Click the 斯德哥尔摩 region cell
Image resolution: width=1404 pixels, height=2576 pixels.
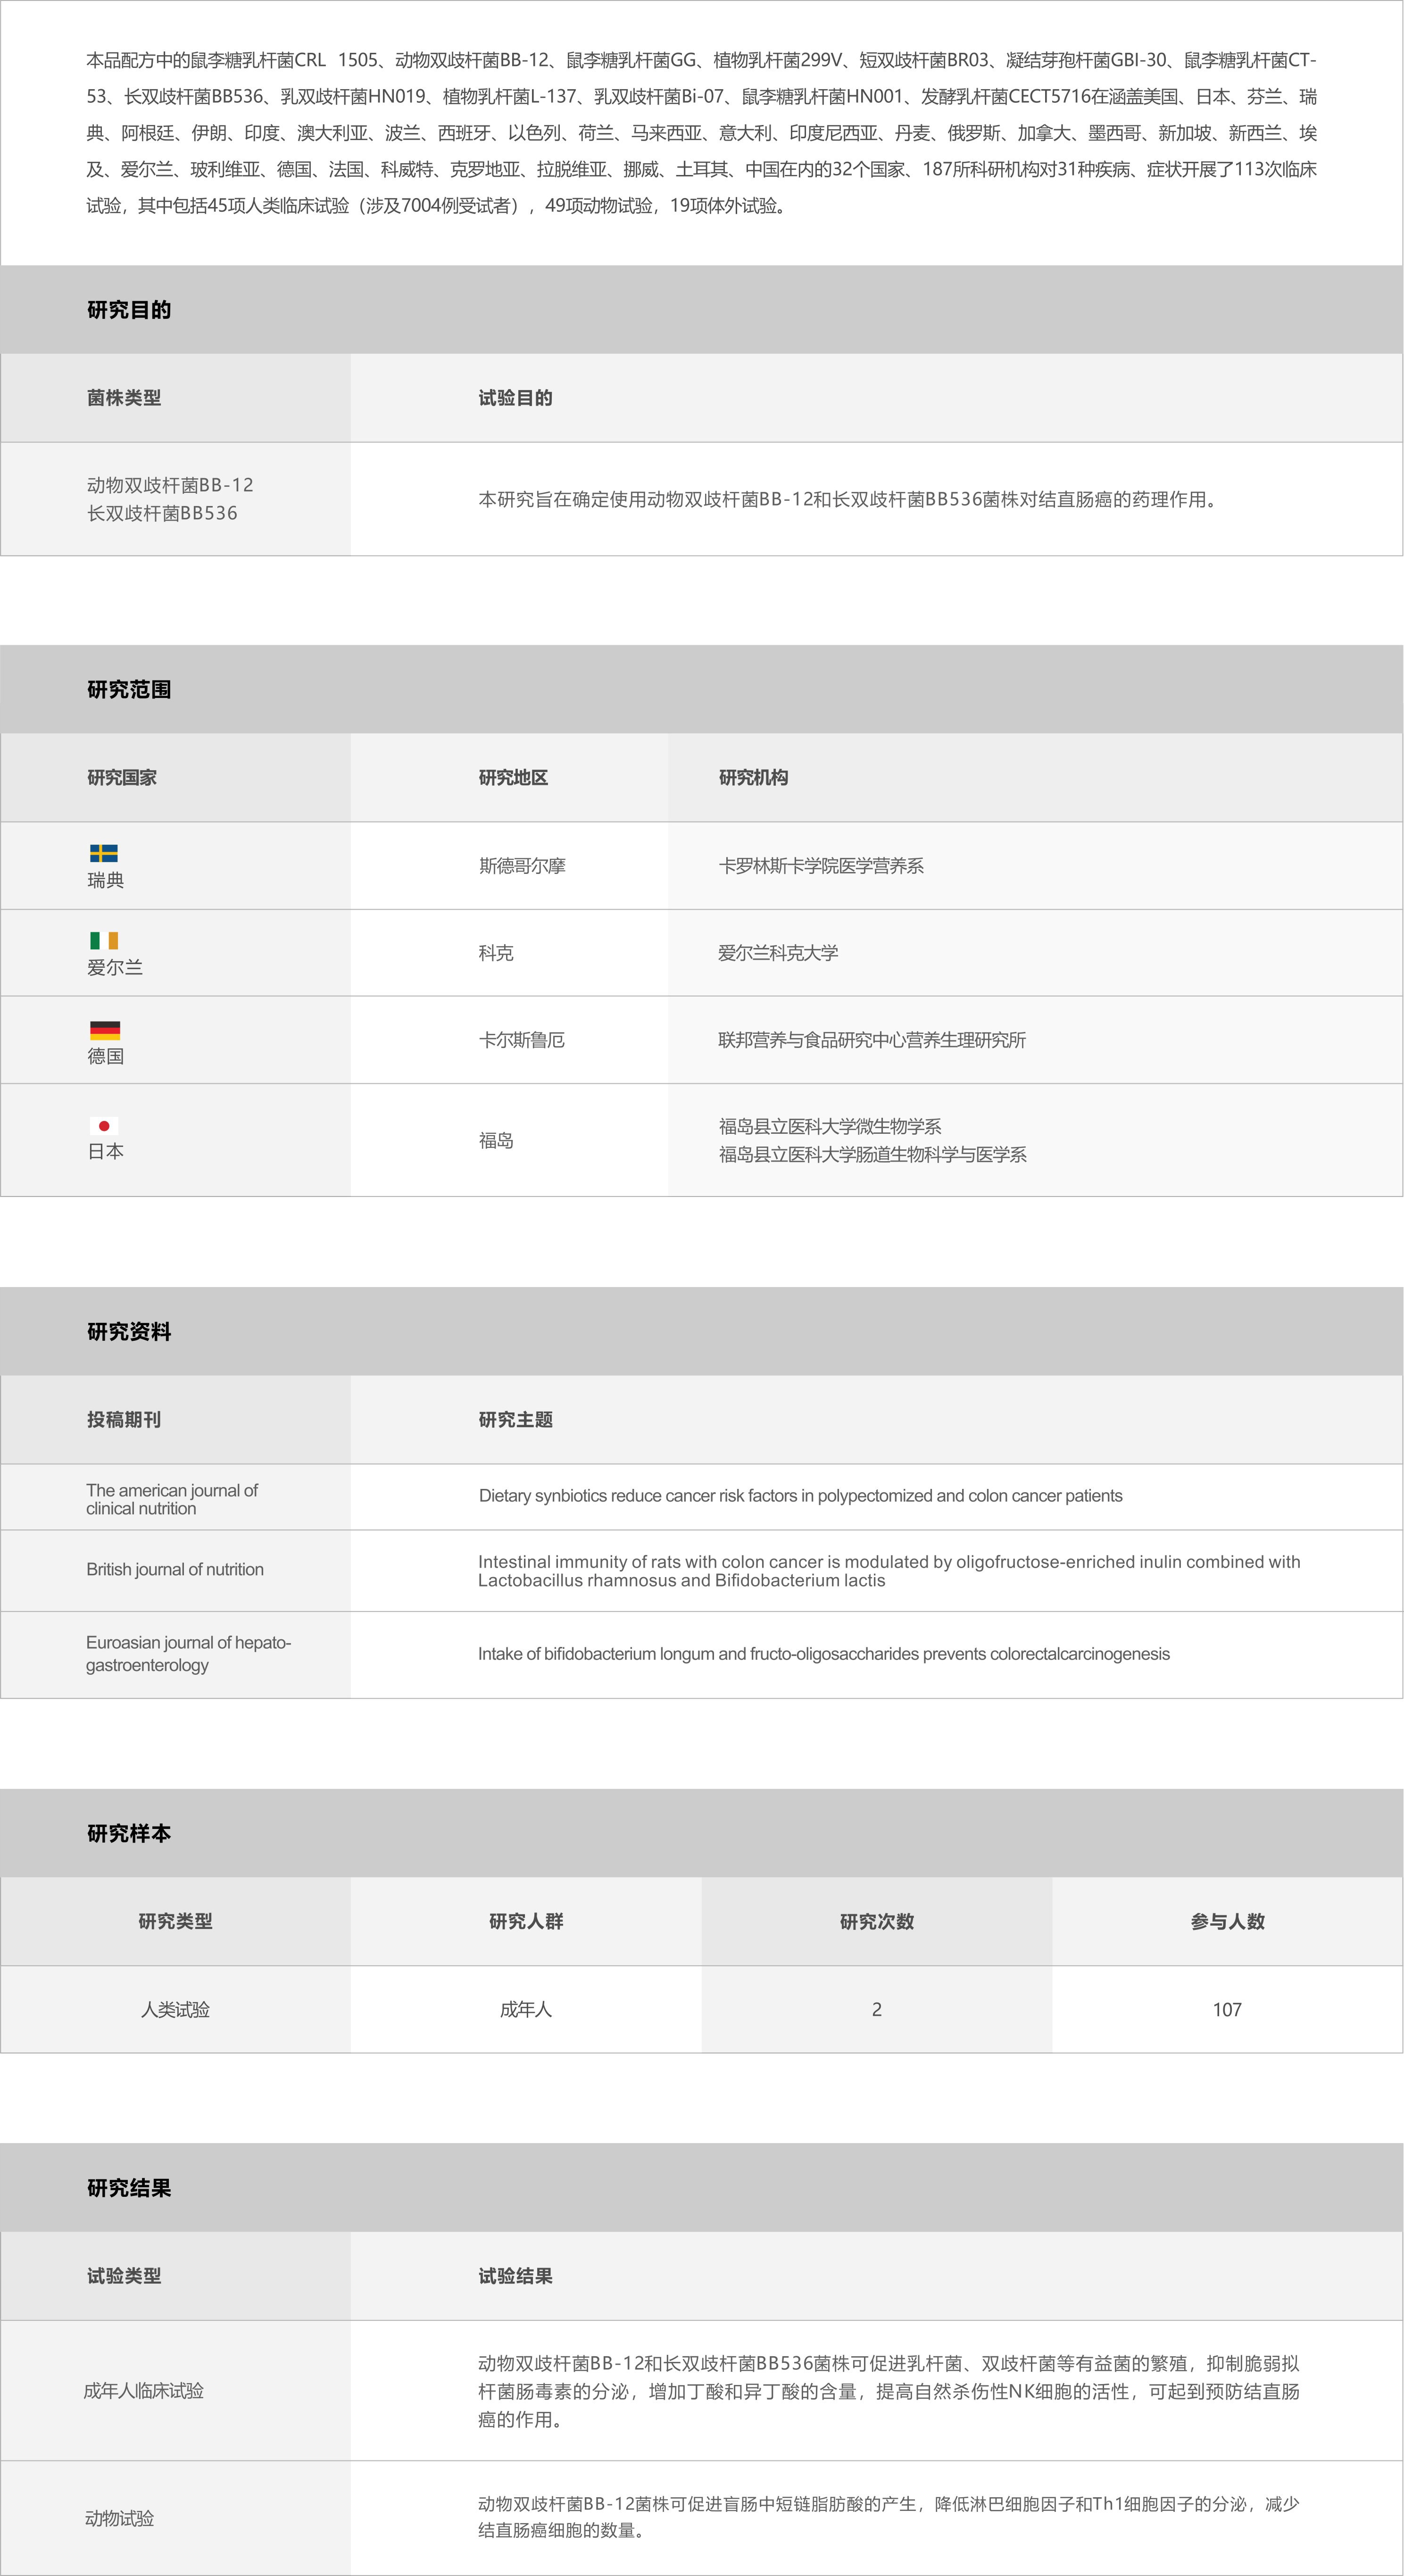(x=522, y=866)
